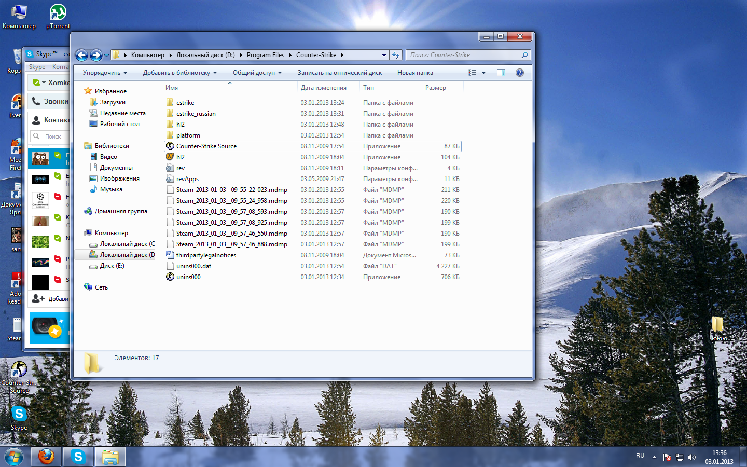The image size is (747, 467).
Task: Click Записать на оптический диск
Action: coord(339,73)
